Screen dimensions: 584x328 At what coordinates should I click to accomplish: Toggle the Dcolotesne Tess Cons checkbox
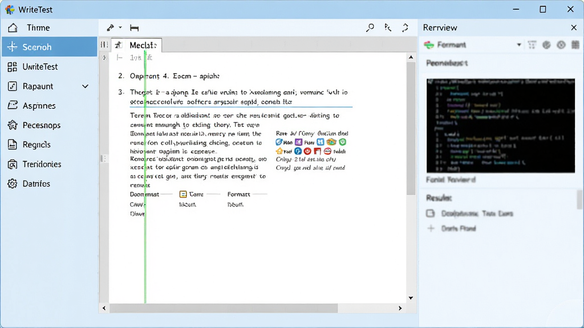tap(431, 214)
